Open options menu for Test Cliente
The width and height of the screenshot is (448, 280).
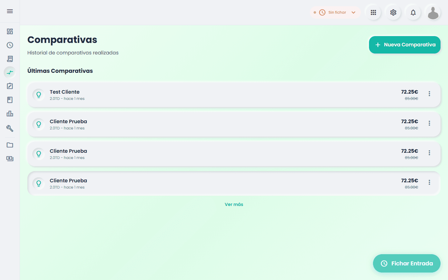coord(429,94)
